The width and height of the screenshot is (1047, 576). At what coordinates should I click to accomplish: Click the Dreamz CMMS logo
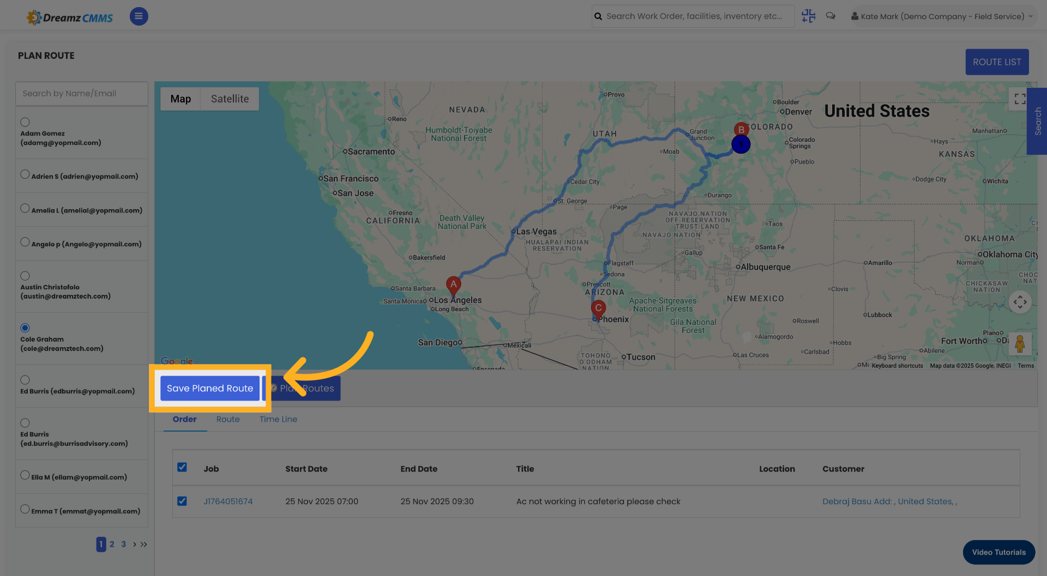(69, 16)
